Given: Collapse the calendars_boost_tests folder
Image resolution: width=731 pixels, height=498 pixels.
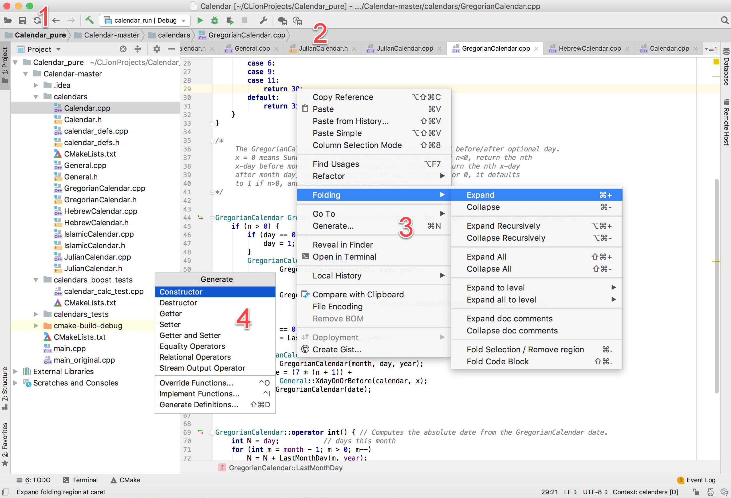Looking at the screenshot, I should [x=36, y=280].
